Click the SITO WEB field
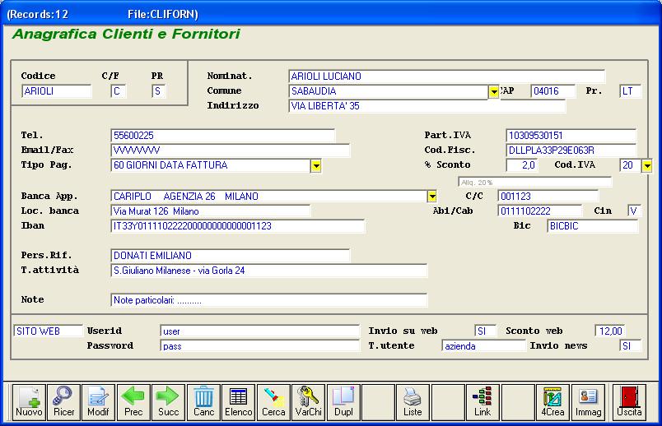The width and height of the screenshot is (662, 426). click(x=48, y=331)
